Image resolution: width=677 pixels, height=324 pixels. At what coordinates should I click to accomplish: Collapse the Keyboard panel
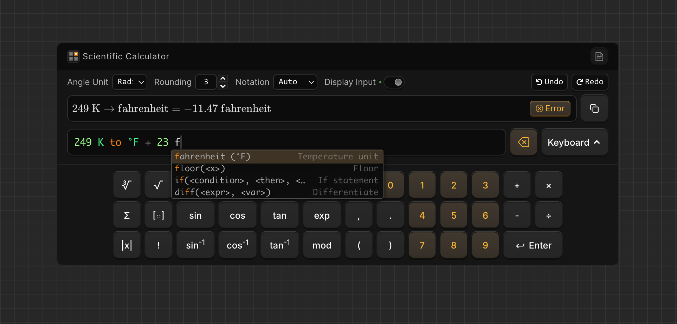pyautogui.click(x=574, y=142)
